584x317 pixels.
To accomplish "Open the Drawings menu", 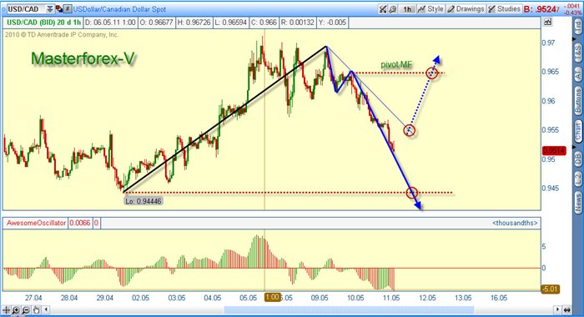I will click(466, 9).
